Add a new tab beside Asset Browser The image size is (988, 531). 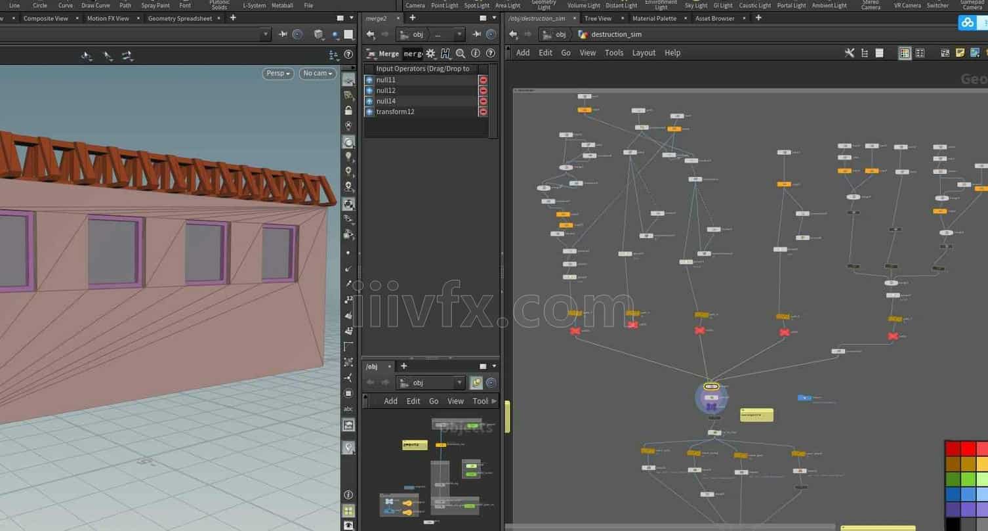pos(758,18)
